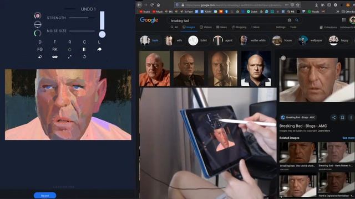Toggle the FG option
The image size is (355, 199).
(x=40, y=49)
